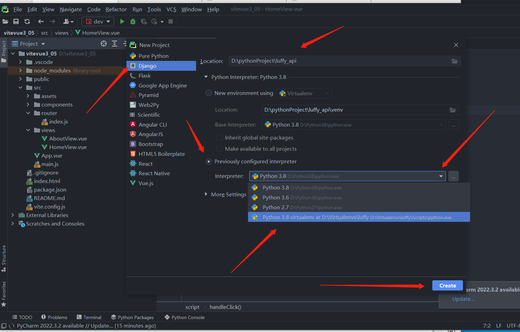
Task: Run 'dev' with the green play icon
Action: click(122, 21)
